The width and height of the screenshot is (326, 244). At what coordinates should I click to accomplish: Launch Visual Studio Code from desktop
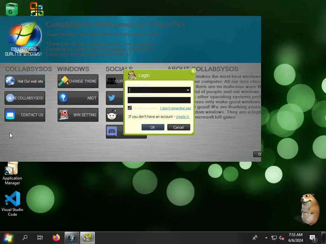12,204
